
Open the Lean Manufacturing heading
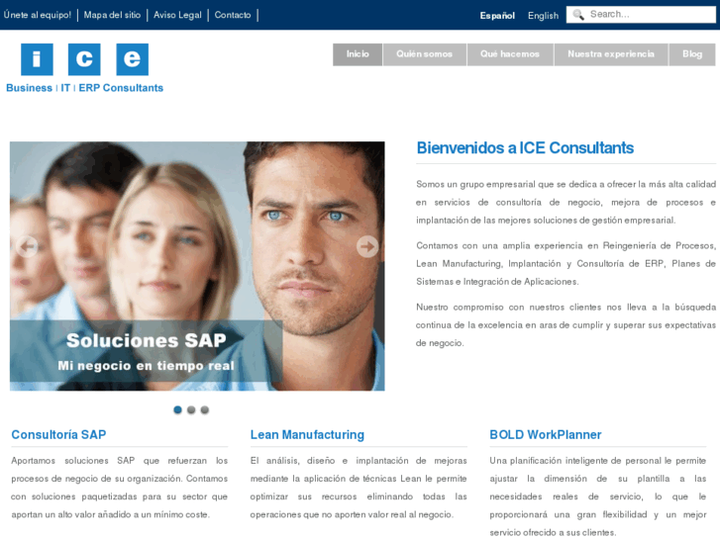point(307,434)
